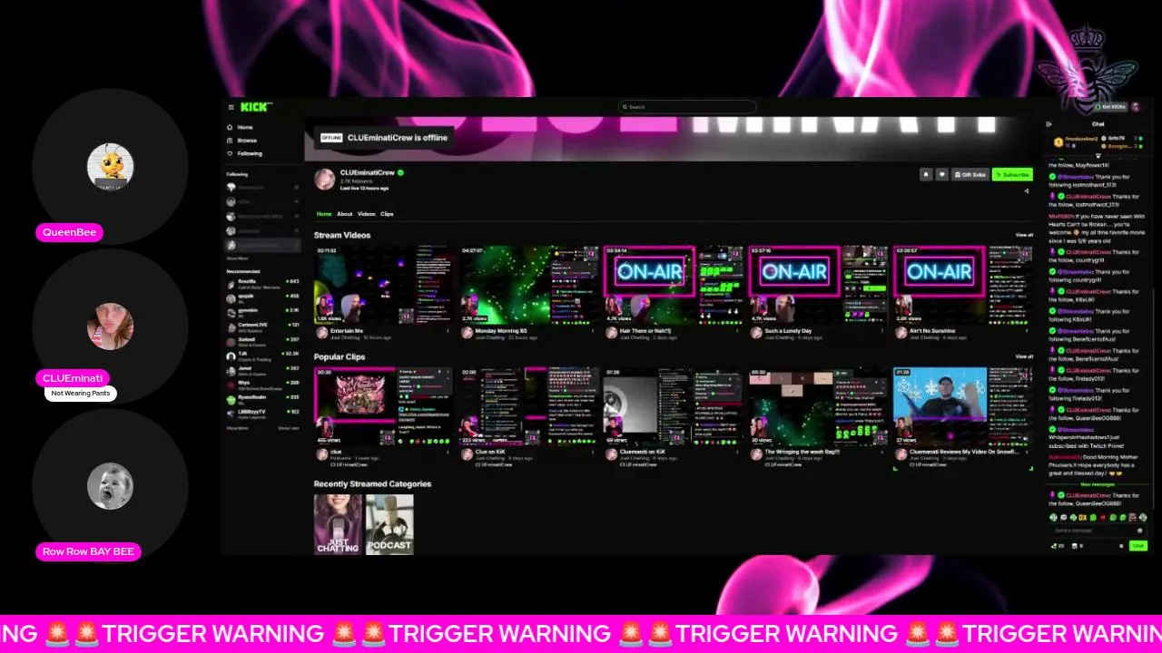Click the last emote in chat emote row
Screen dimensions: 1162x653
1142,517
